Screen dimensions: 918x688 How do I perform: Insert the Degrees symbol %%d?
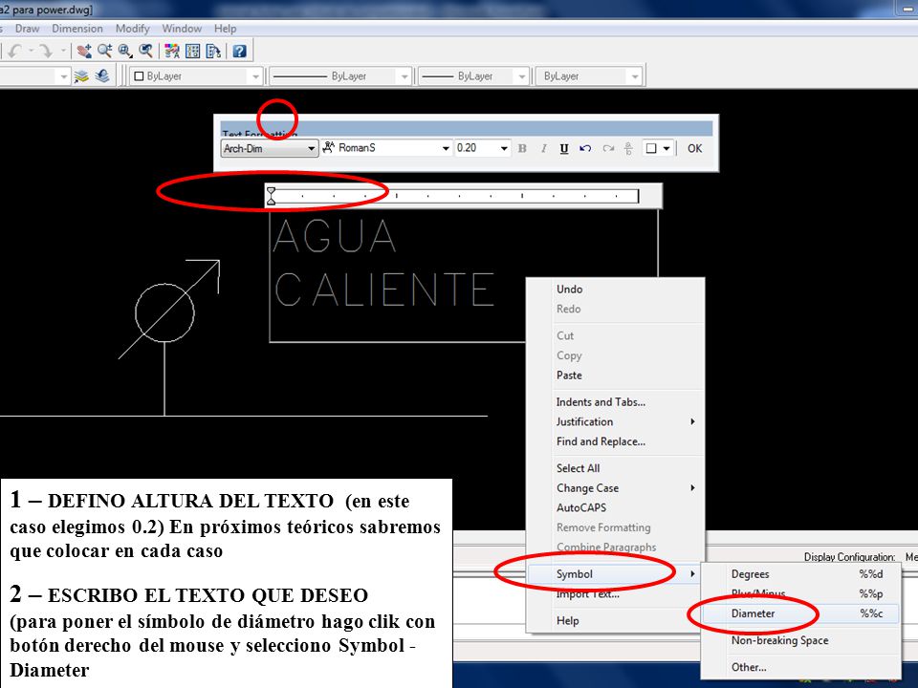tap(800, 574)
